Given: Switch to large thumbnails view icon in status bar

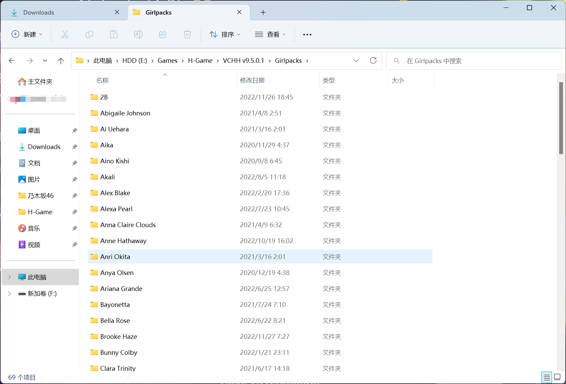Looking at the screenshot, I should [x=557, y=377].
